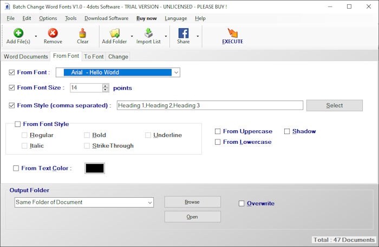This screenshot has width=379, height=247.
Task: Open the From Font combo box
Action: [x=118, y=72]
